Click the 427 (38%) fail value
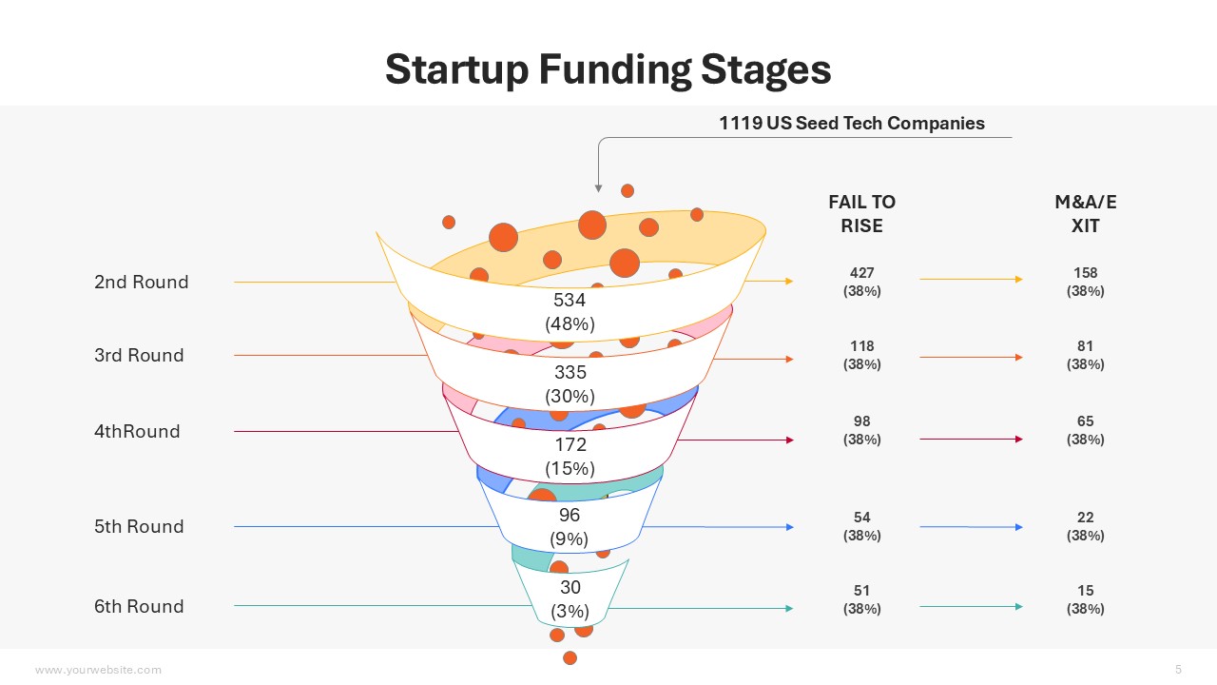This screenshot has height=685, width=1217. [861, 282]
